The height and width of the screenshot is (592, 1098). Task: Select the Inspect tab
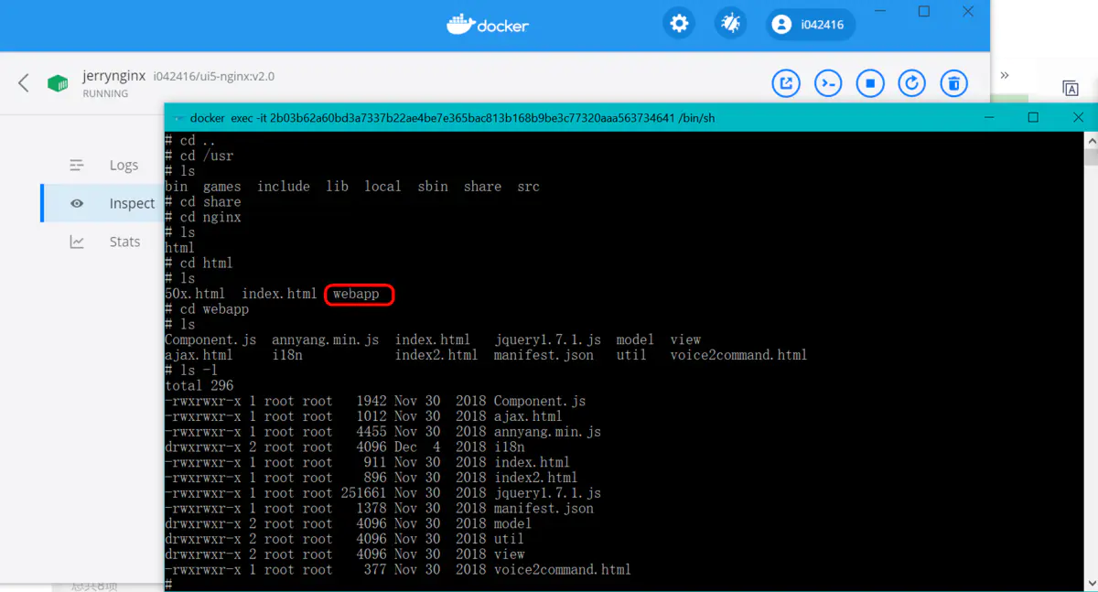coord(131,203)
